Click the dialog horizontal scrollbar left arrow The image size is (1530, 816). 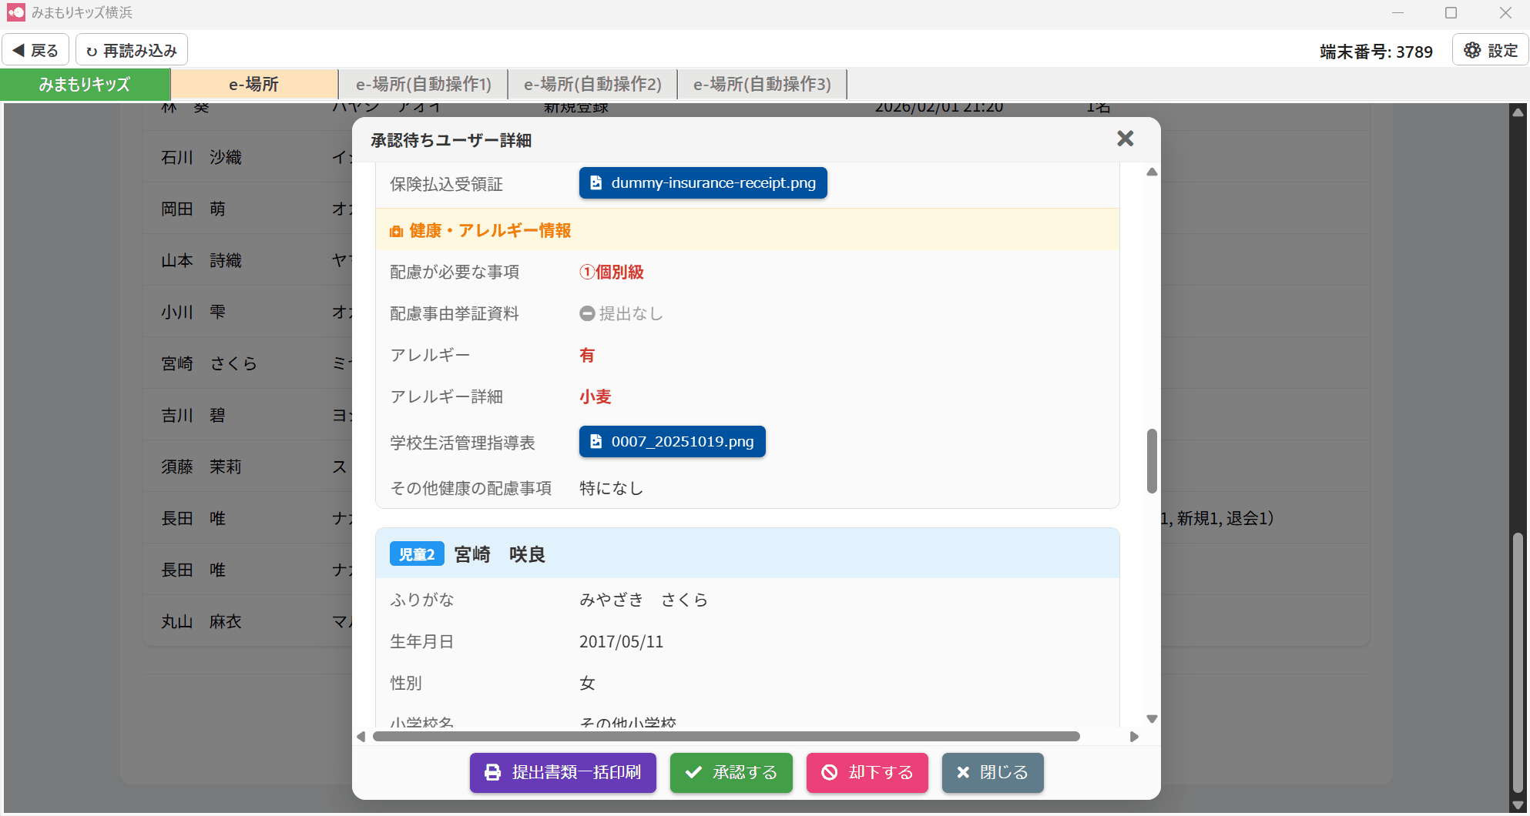pos(361,737)
